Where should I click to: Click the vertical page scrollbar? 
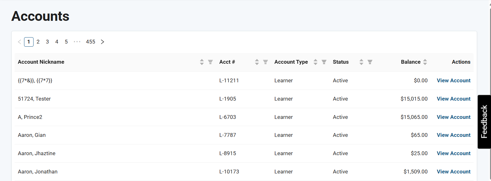(x=490, y=95)
